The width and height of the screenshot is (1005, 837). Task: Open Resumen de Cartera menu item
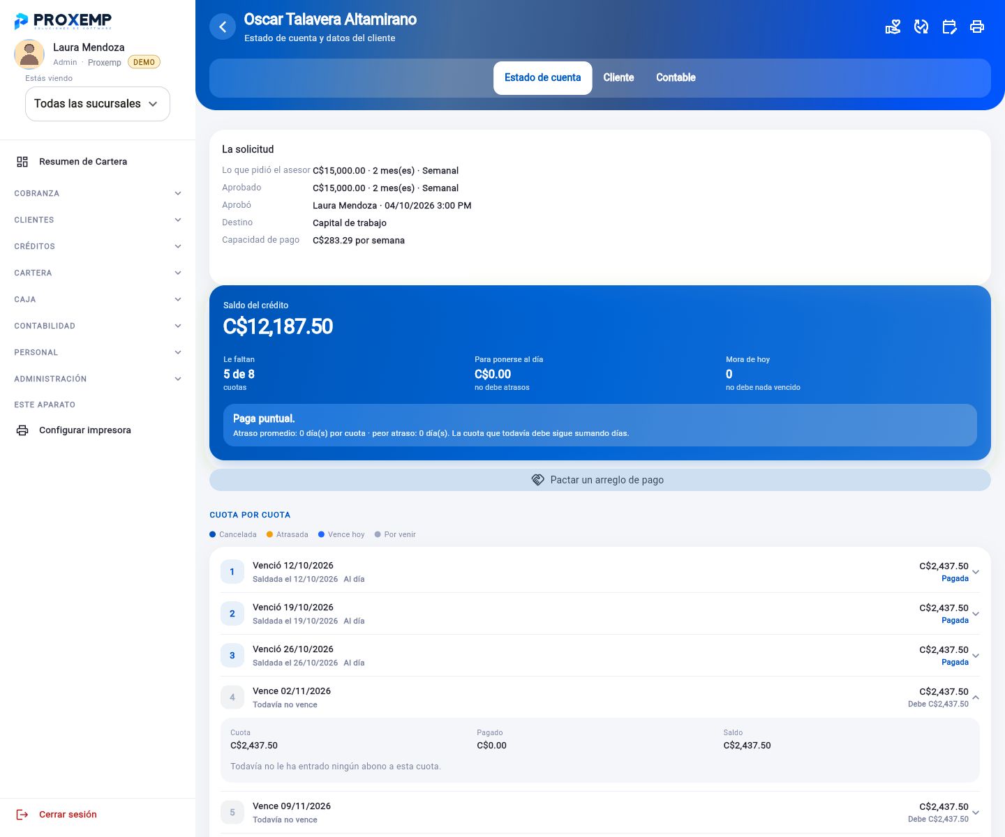coord(98,162)
